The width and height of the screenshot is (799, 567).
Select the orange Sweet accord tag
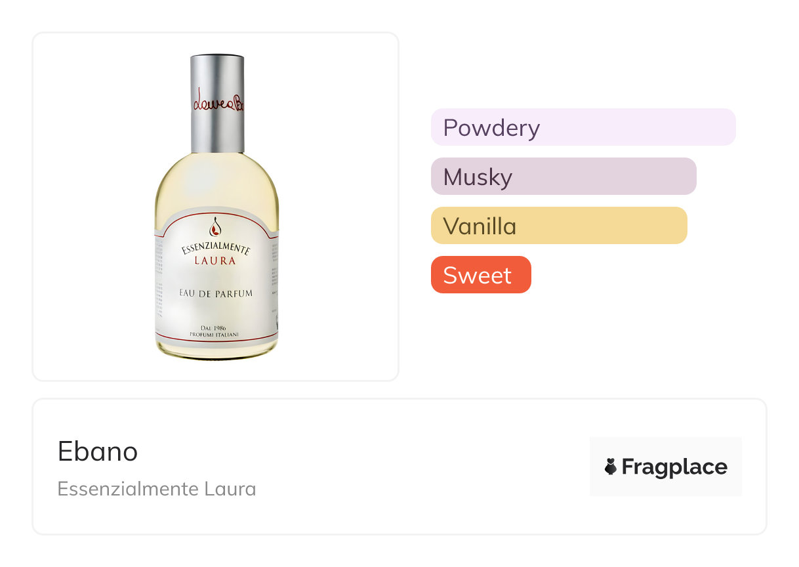[x=480, y=275]
